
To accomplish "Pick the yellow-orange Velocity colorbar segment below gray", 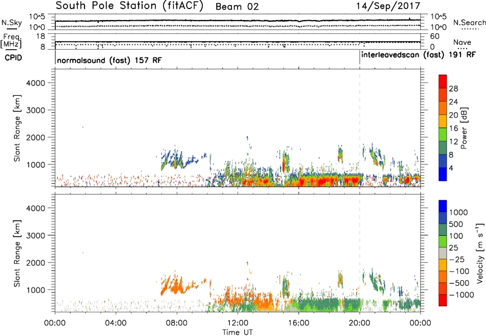I will point(443,265).
